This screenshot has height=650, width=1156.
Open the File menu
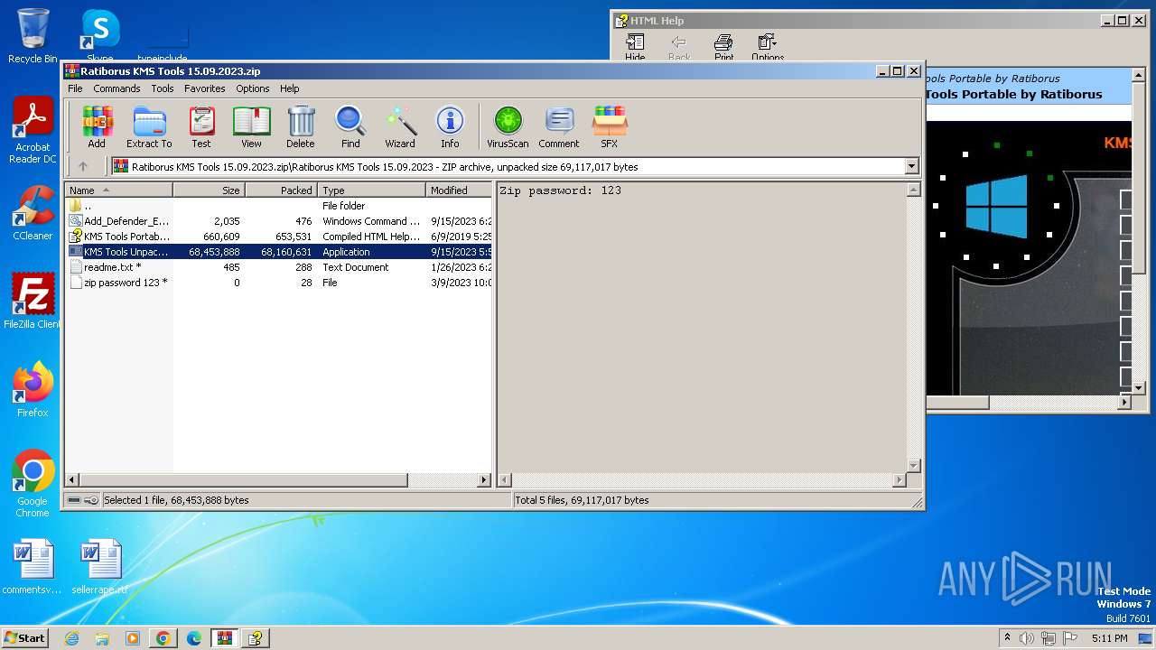pos(75,88)
